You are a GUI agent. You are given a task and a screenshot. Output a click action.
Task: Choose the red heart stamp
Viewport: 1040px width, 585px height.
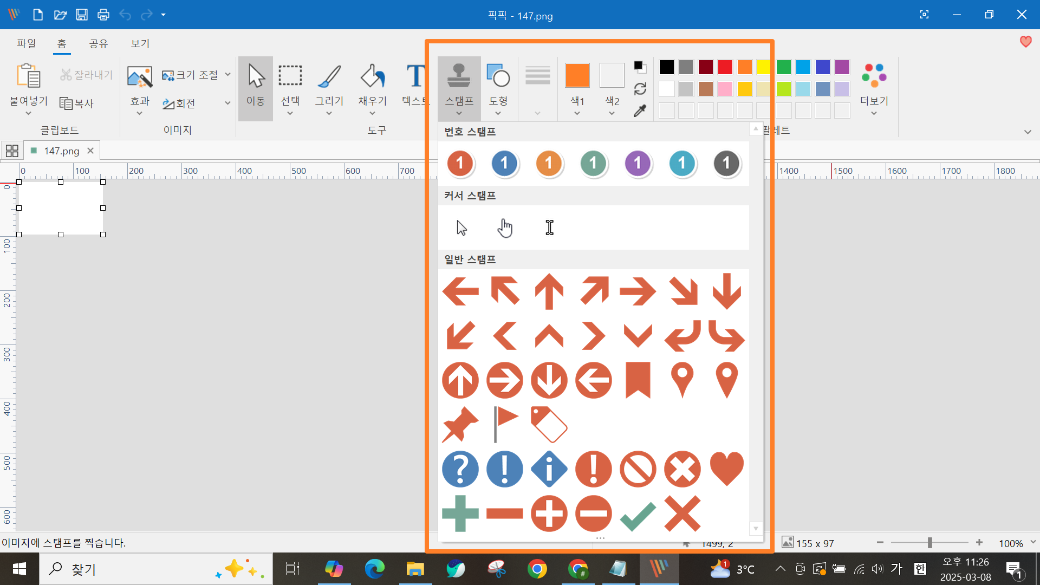[x=726, y=469]
